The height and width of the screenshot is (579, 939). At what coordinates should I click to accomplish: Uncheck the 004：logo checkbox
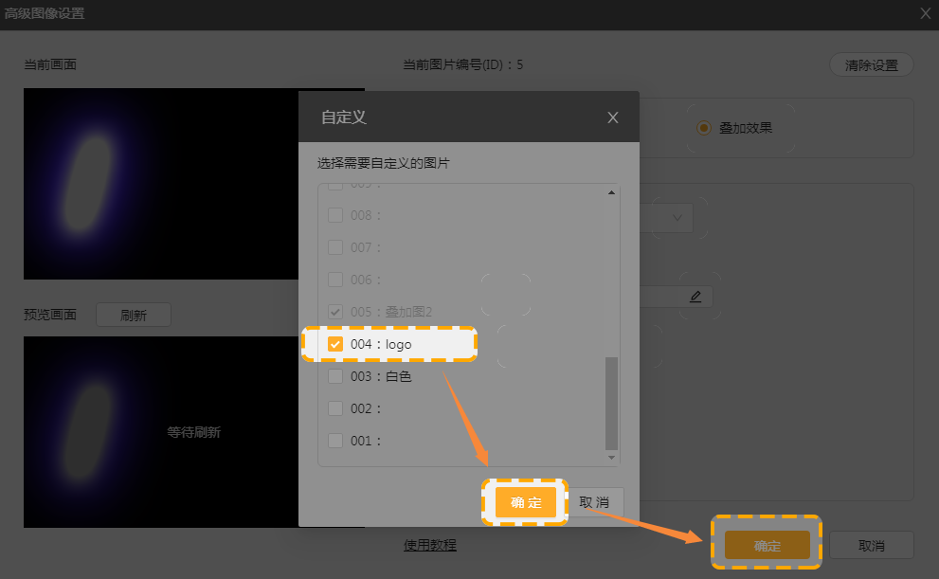click(335, 344)
